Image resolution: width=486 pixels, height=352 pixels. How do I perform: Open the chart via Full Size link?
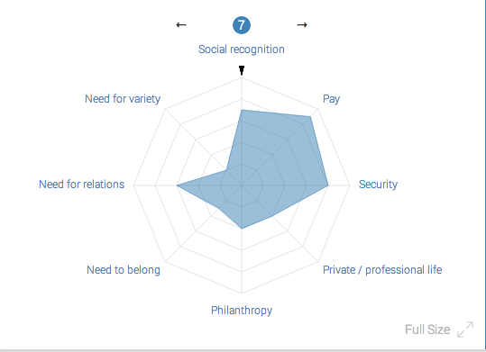427,329
